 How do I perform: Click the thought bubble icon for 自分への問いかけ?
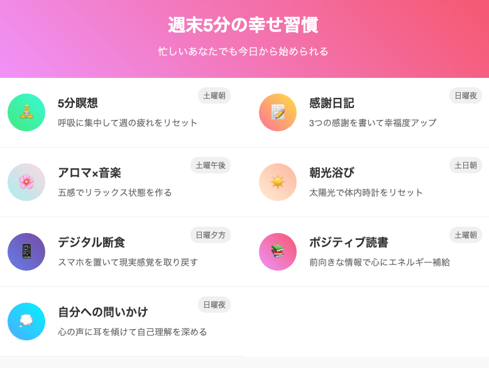(x=26, y=322)
